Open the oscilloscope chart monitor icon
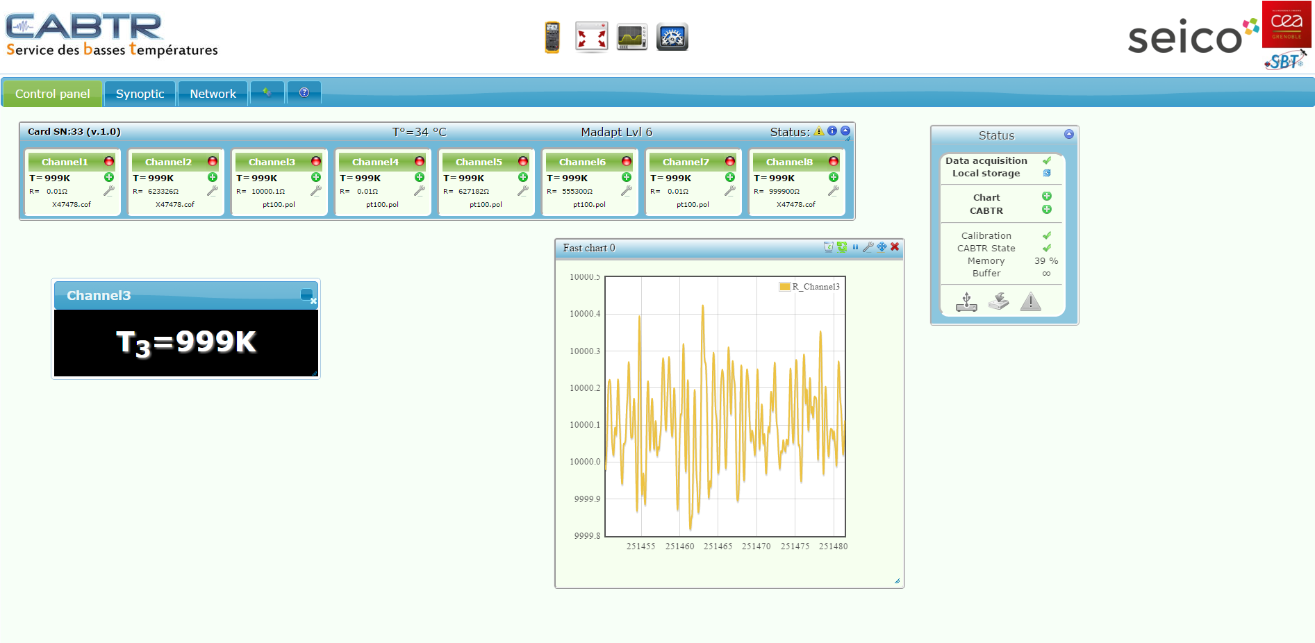1315x643 pixels. pyautogui.click(x=632, y=37)
